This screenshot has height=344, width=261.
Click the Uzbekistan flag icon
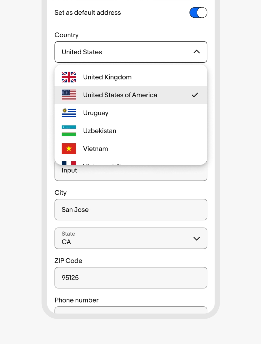click(x=69, y=131)
